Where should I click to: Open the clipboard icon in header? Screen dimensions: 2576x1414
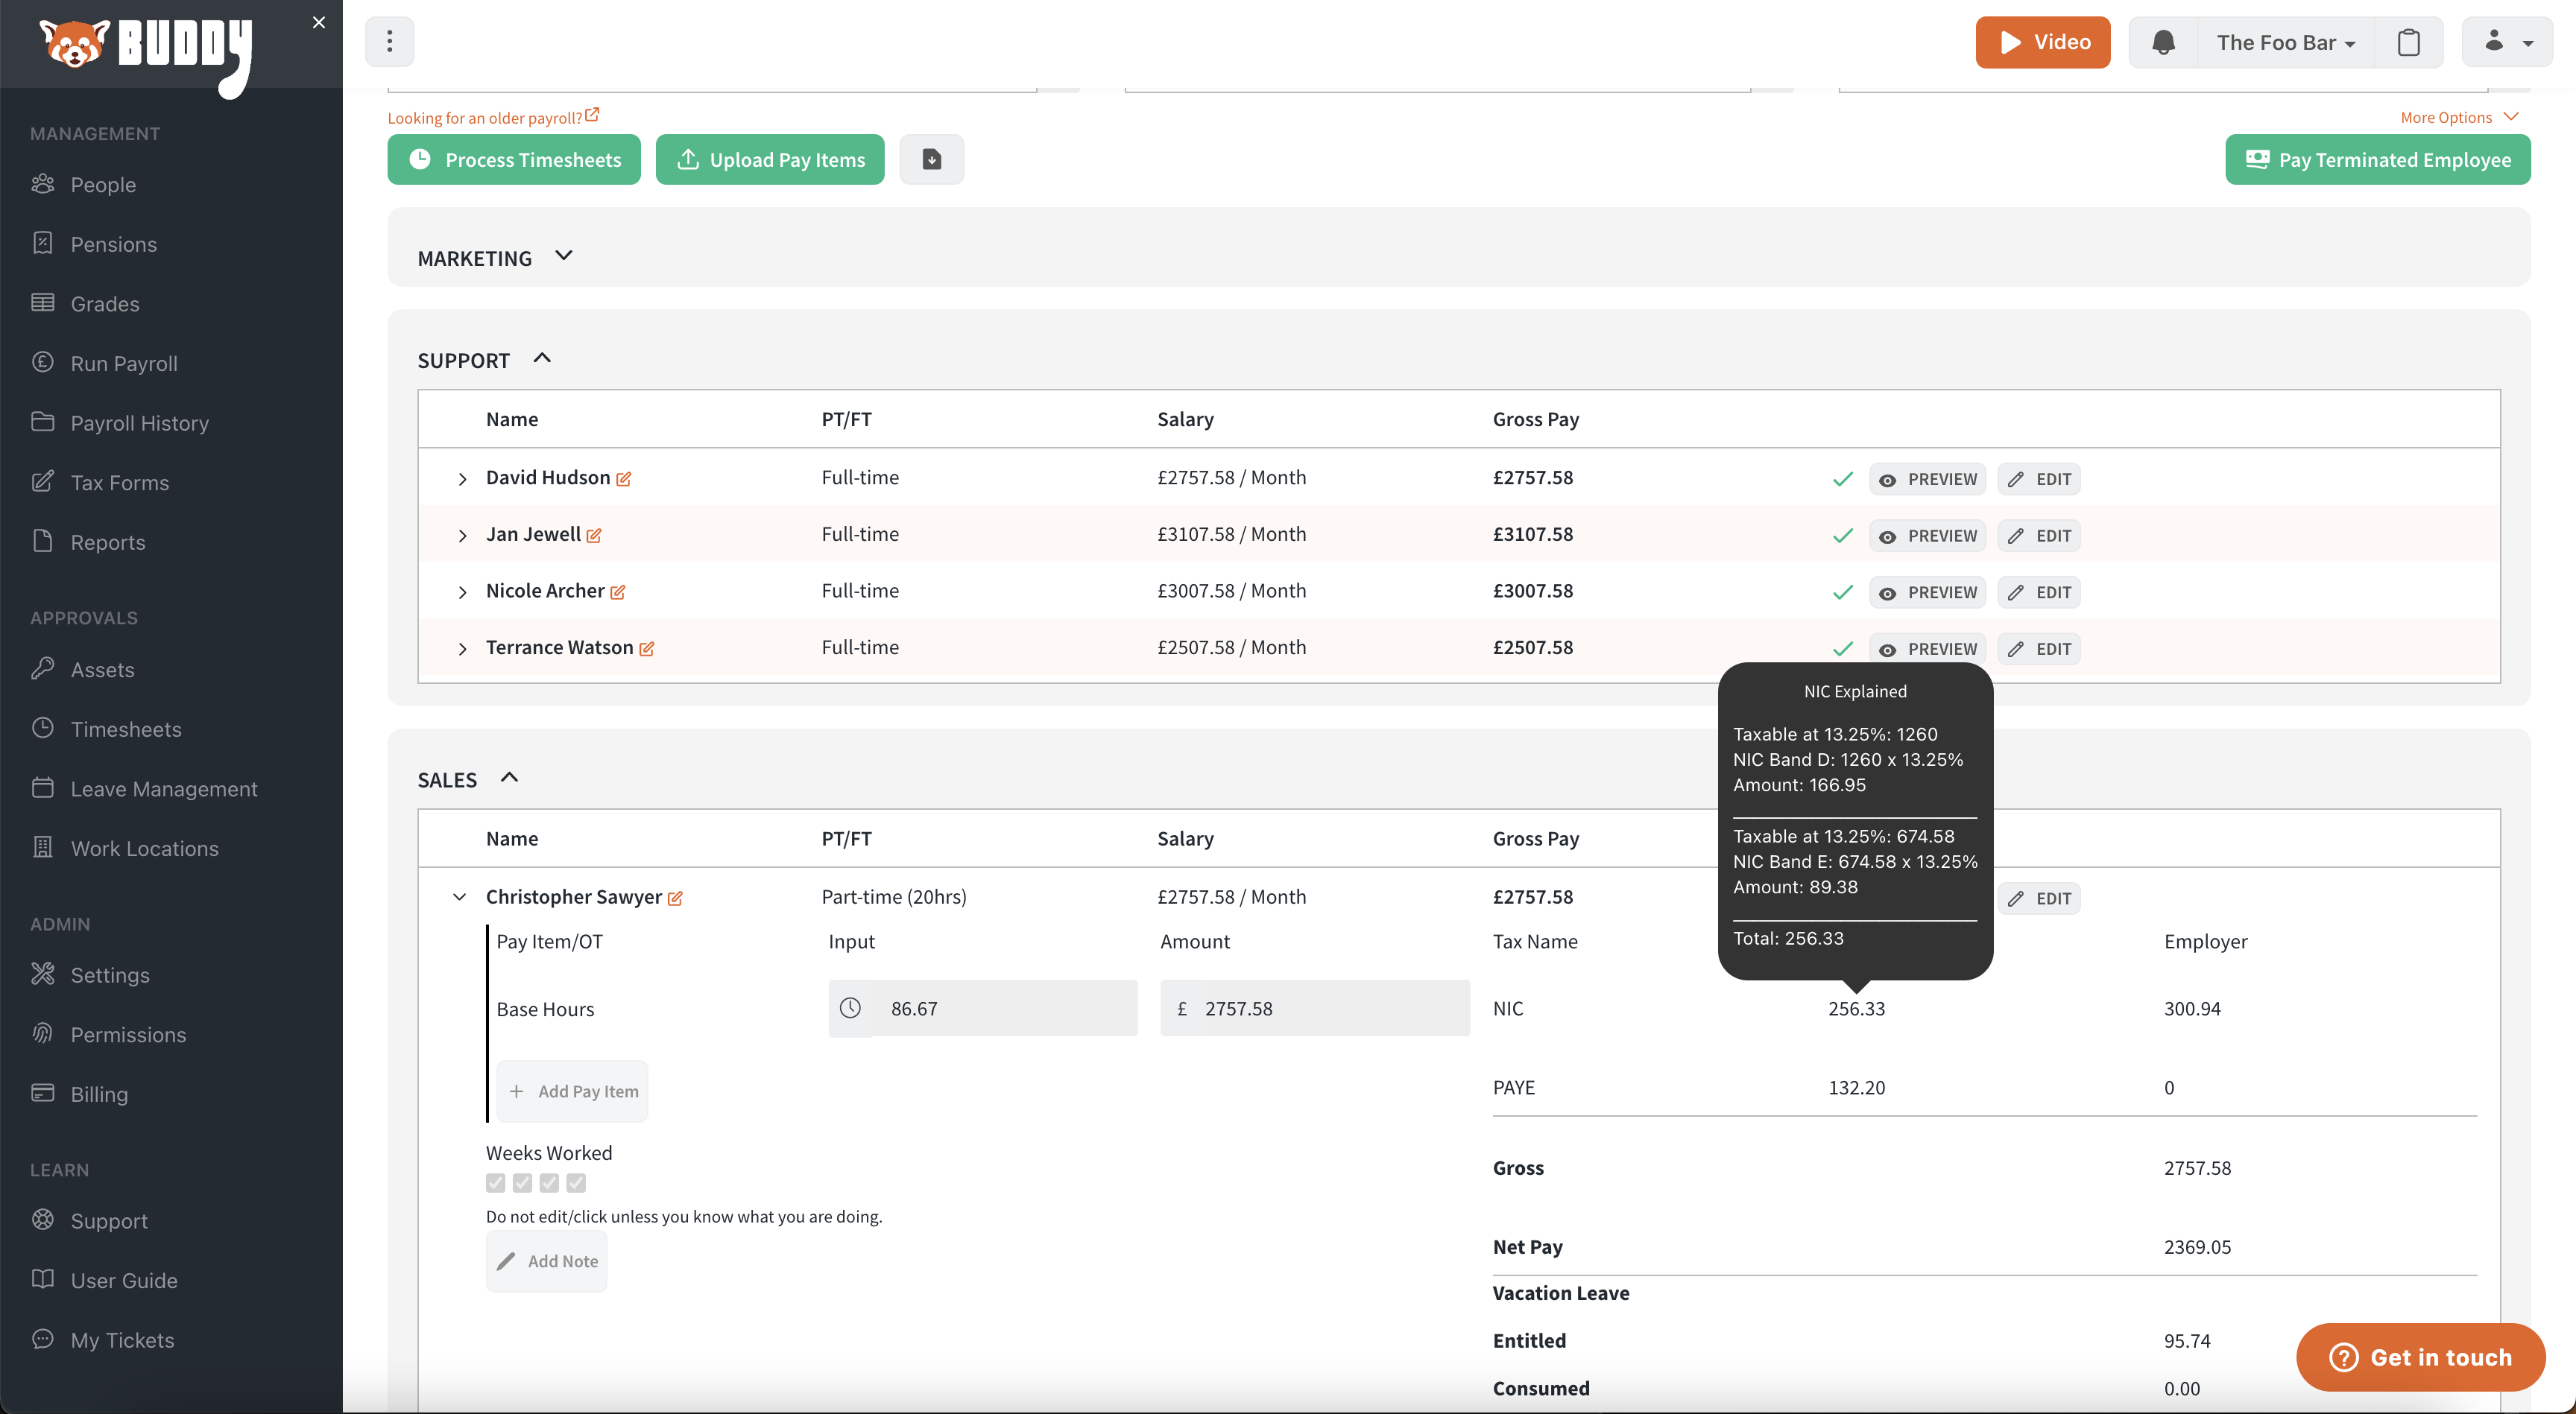pyautogui.click(x=2409, y=42)
